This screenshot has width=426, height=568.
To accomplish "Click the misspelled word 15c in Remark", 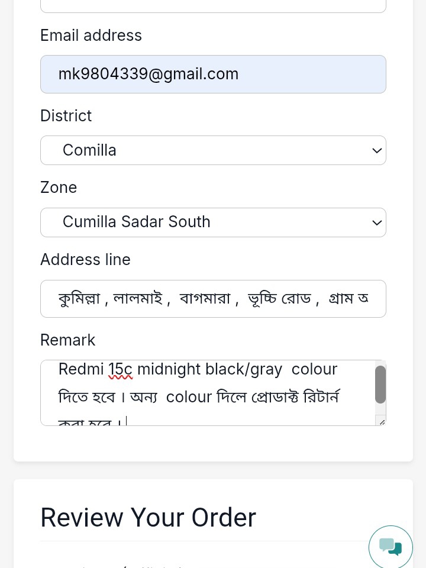I will click(120, 369).
